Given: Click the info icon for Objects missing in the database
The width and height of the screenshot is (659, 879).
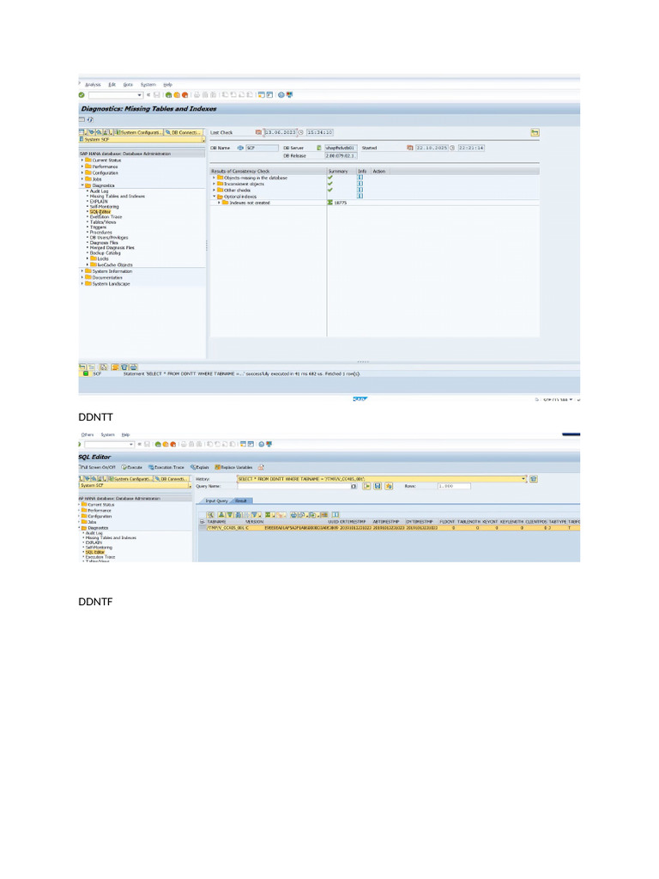Looking at the screenshot, I should click(360, 177).
